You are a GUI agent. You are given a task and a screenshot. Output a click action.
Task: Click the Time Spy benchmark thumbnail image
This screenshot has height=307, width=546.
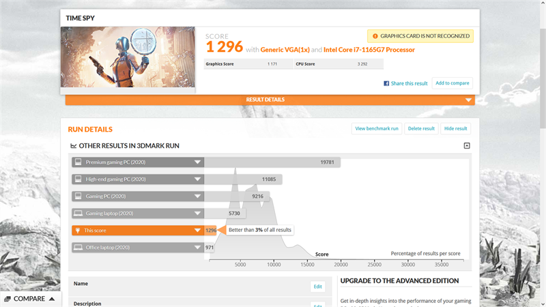(x=128, y=57)
